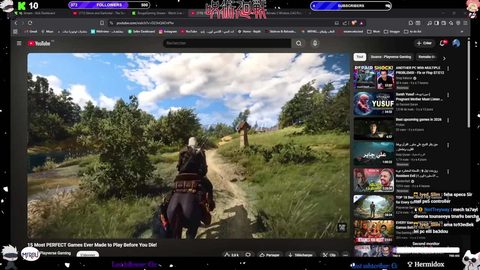Go to the YouTube home logo

tap(39, 43)
